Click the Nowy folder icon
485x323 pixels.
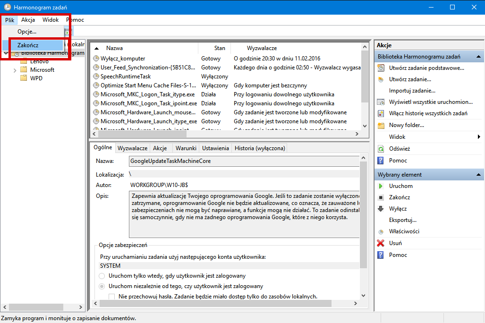381,125
